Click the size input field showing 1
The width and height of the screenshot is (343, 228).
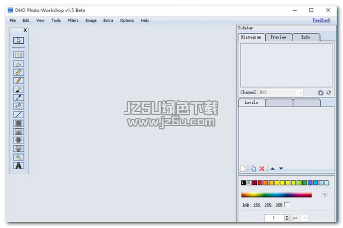coord(274,218)
